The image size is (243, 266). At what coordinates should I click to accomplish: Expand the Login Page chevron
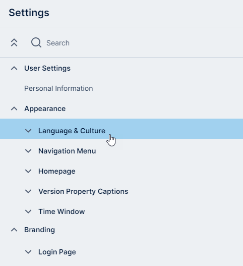(x=28, y=252)
